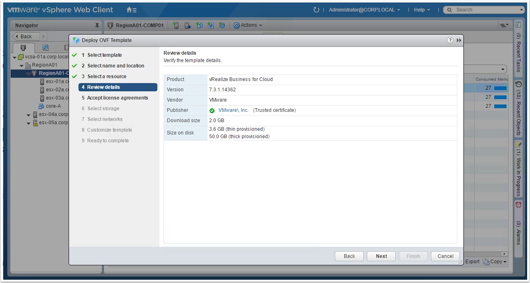Click the refresh icon in top bar
The image size is (530, 283).
[316, 10]
